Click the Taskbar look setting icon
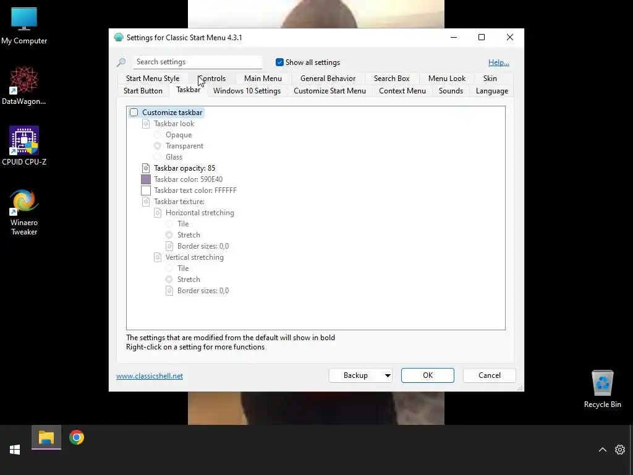The width and height of the screenshot is (633, 475). (x=146, y=124)
